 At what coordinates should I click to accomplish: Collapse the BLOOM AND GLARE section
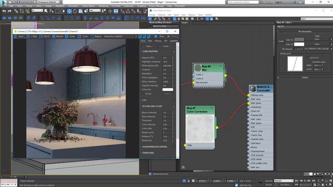pyautogui.click(x=140, y=106)
